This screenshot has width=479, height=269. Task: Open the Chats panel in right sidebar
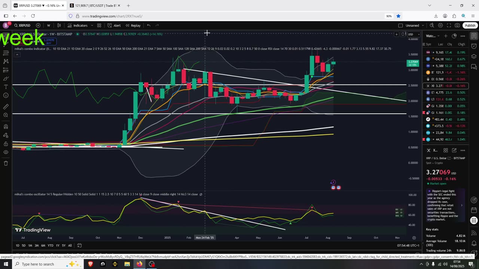click(474, 67)
